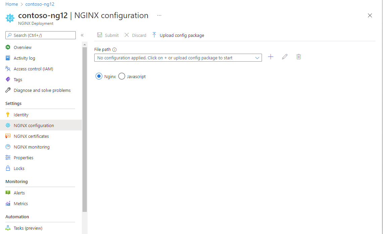The height and width of the screenshot is (234, 383).
Task: Click the Upload arrow icon
Action: point(154,35)
